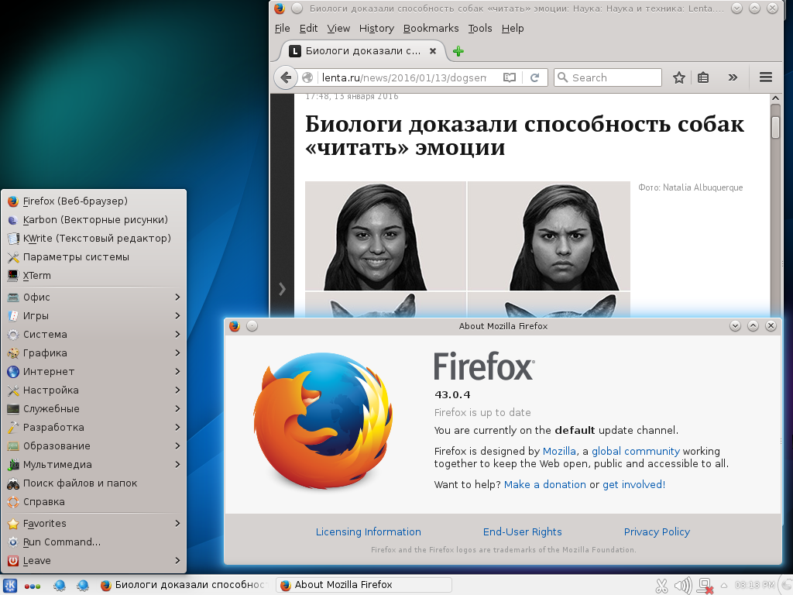This screenshot has height=595, width=793.
Task: Click the volume icon in system tray
Action: [682, 586]
